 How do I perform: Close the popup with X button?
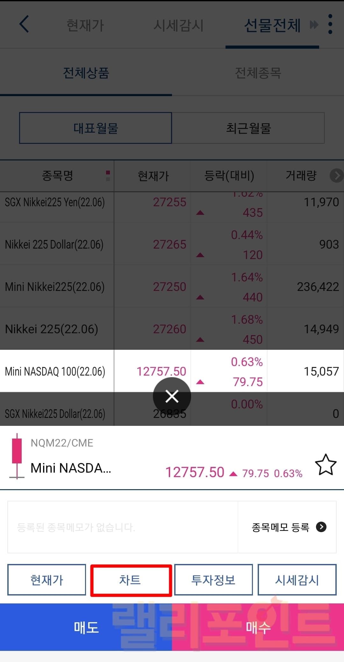coord(172,396)
